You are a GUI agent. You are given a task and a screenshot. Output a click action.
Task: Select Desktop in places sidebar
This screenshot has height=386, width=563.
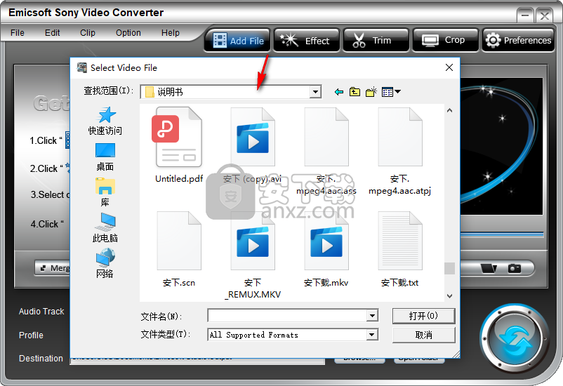tap(105, 157)
